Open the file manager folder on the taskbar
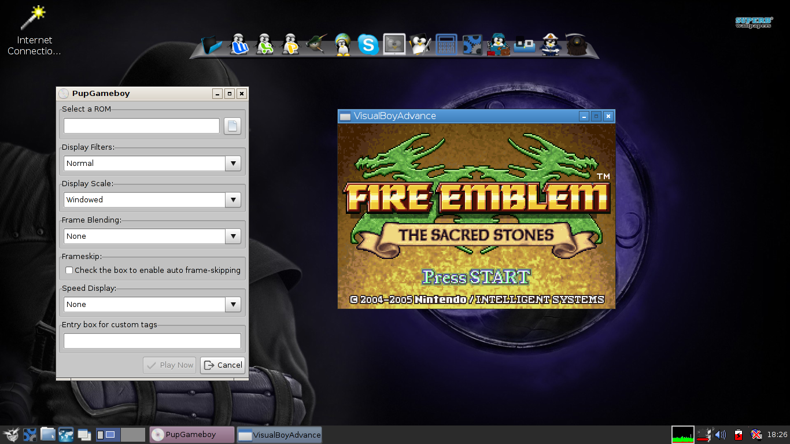Viewport: 790px width, 444px height. [x=48, y=434]
